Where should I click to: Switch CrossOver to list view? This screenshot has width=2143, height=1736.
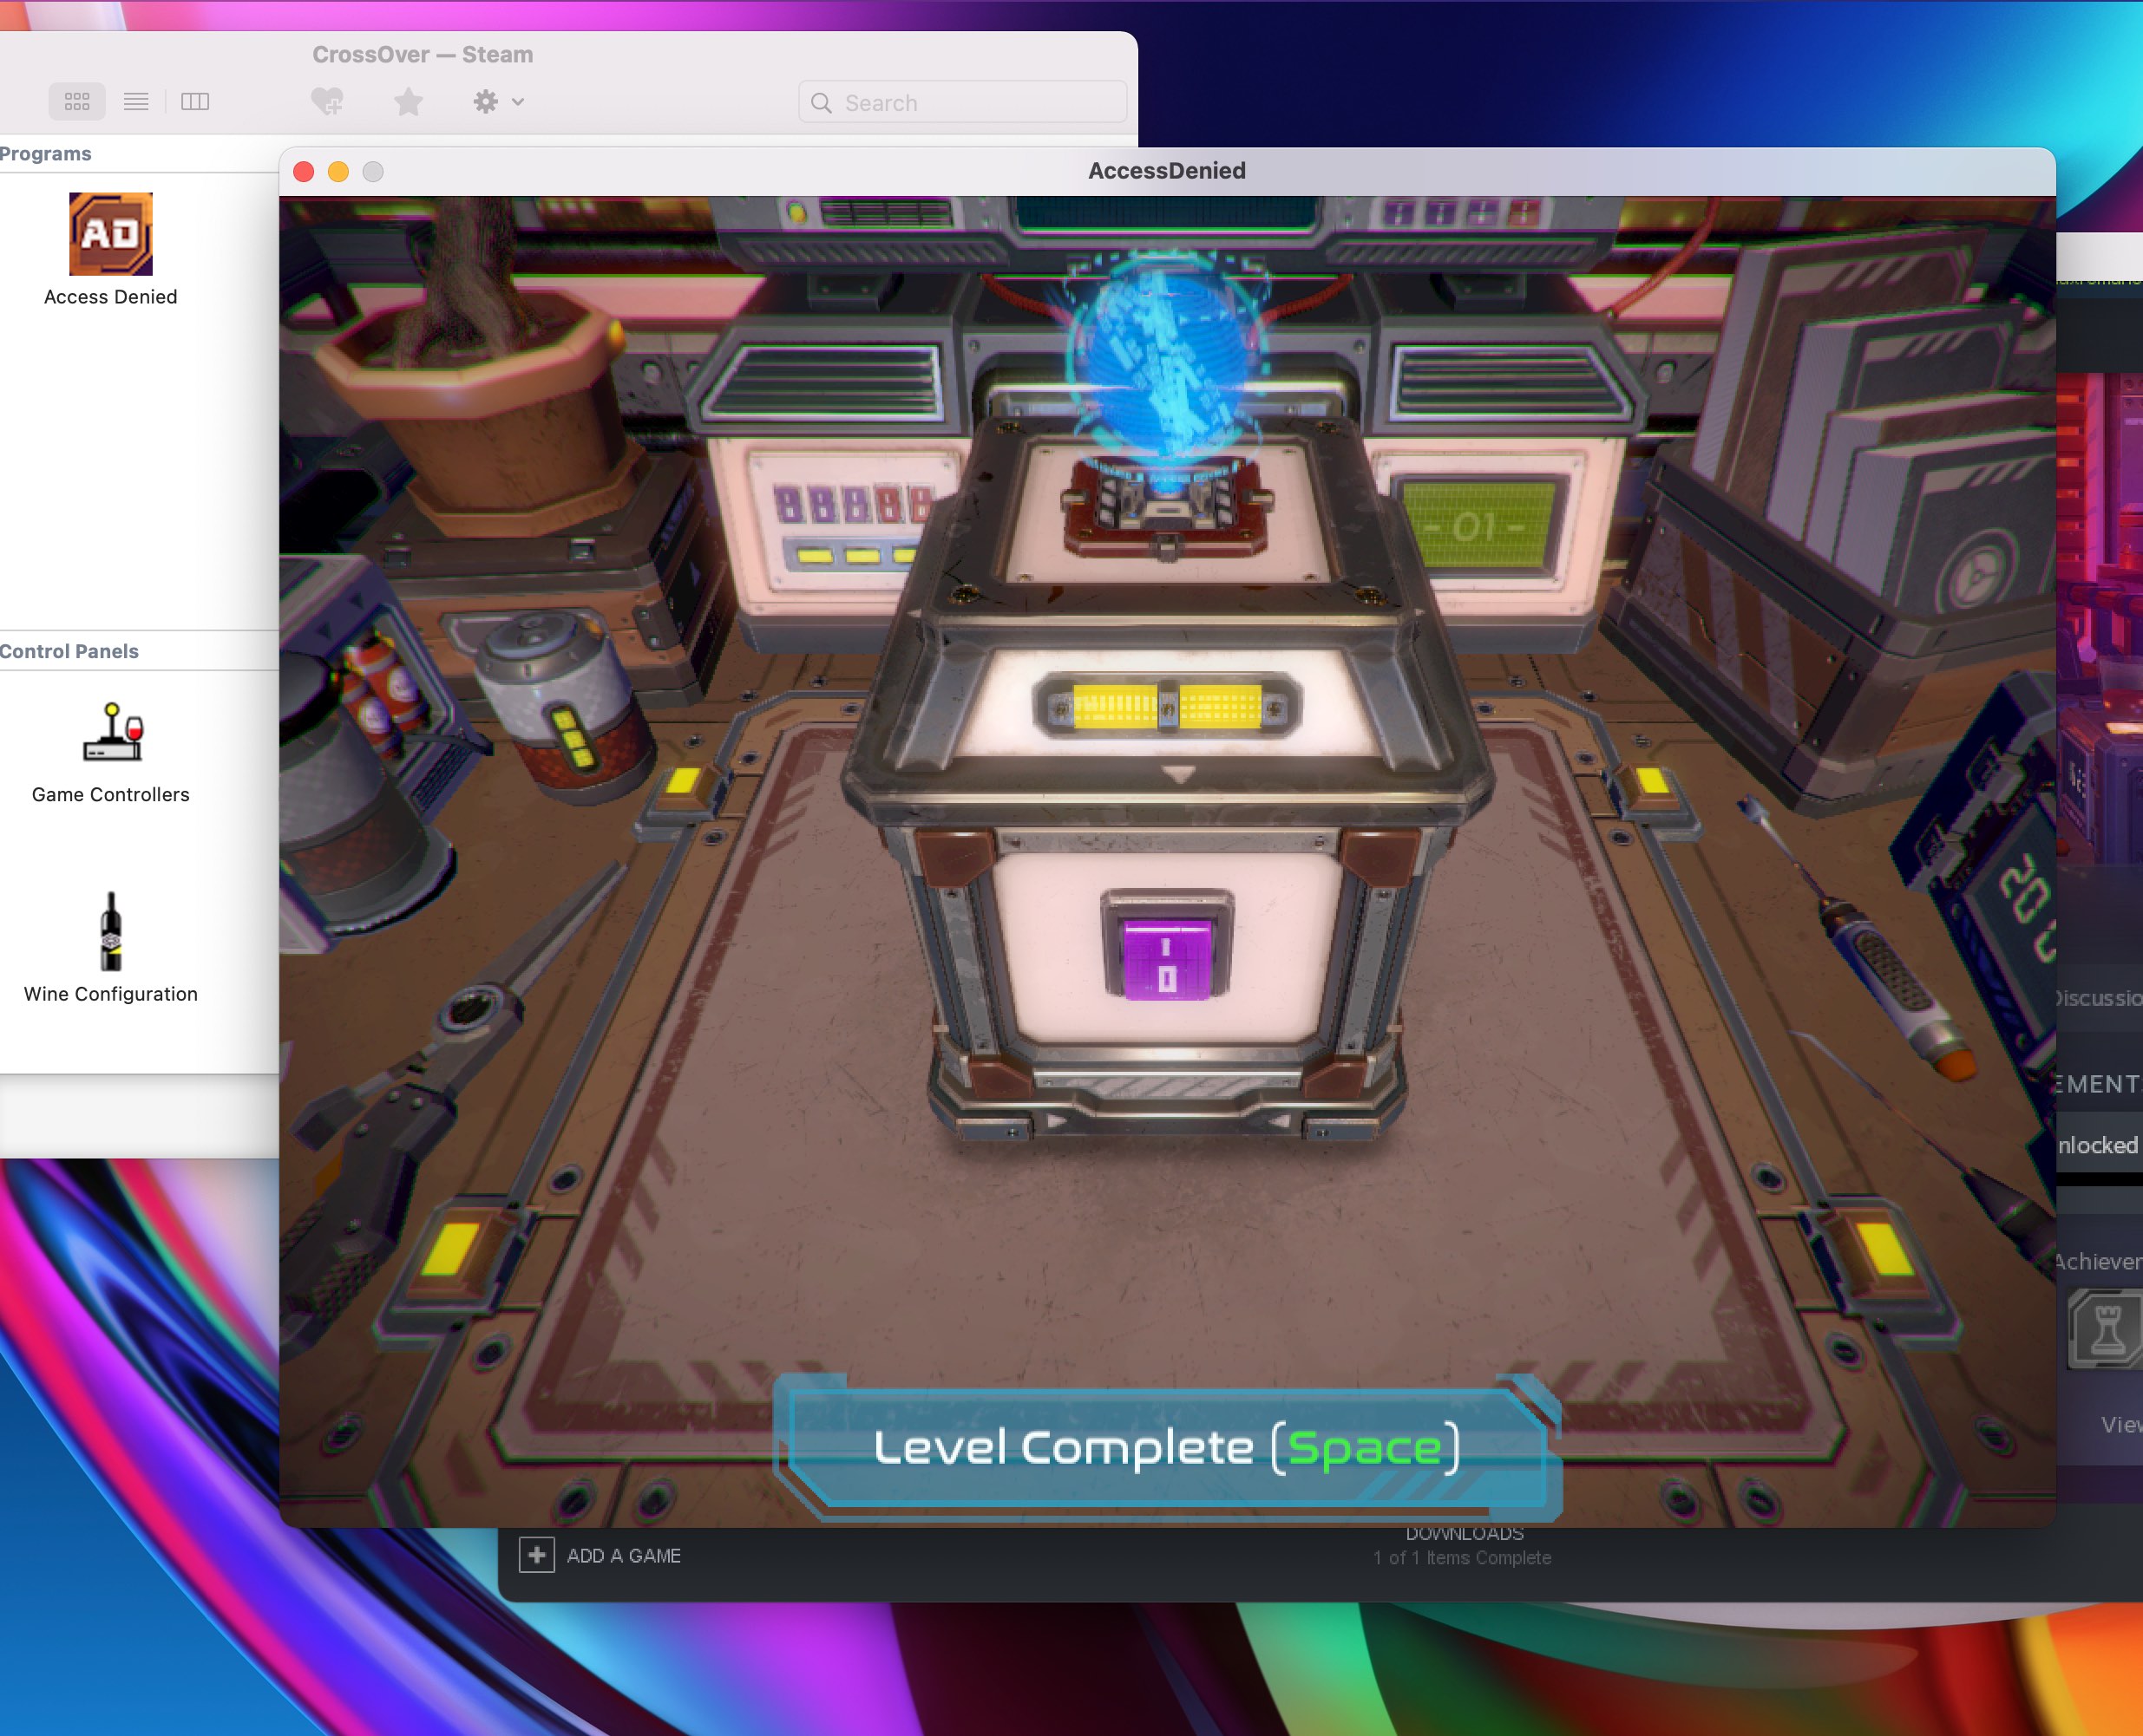tap(136, 101)
